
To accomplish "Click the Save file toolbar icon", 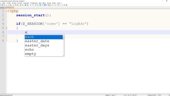I will point(2,5).
